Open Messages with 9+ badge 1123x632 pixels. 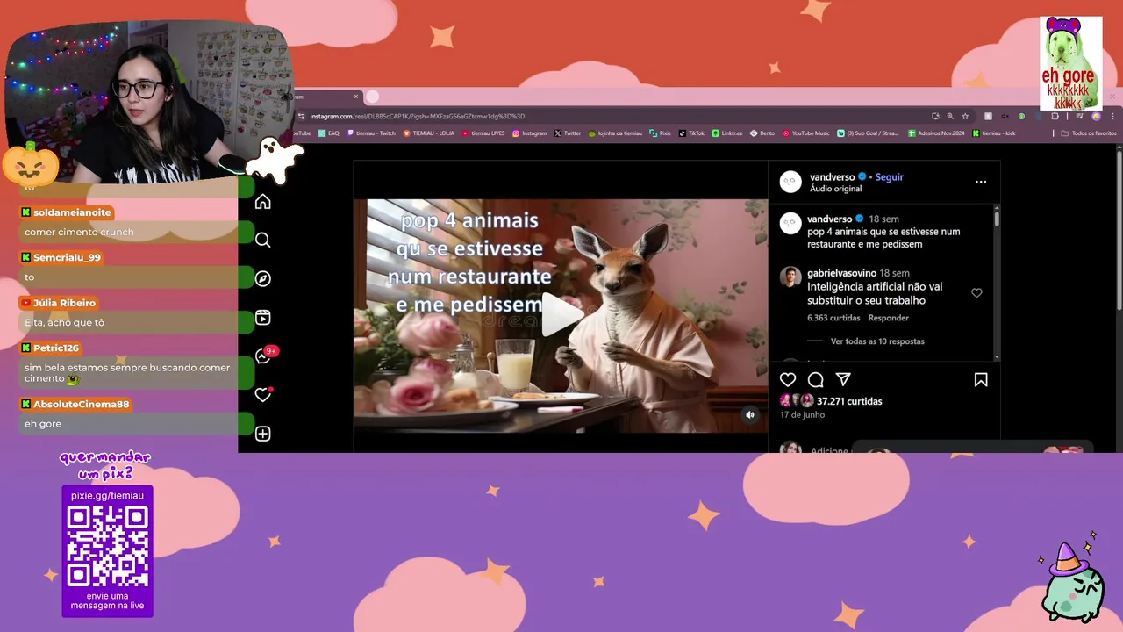[x=265, y=355]
